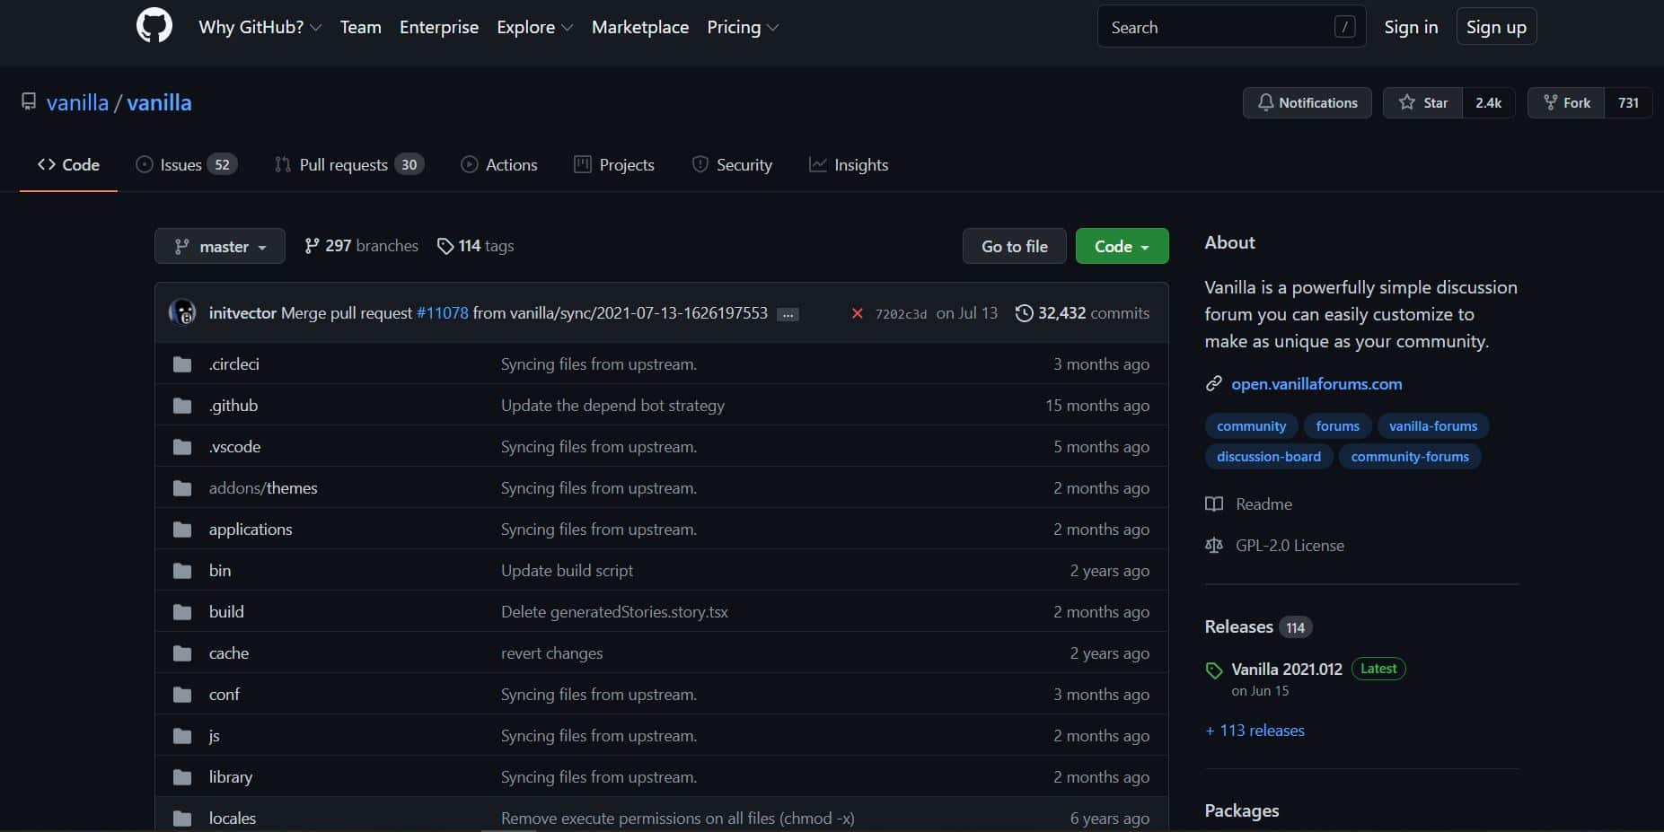Click inside the Search field
1664x832 pixels.
click(1212, 26)
